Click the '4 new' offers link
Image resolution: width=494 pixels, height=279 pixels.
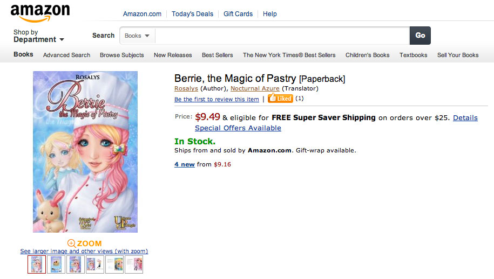[x=185, y=164]
